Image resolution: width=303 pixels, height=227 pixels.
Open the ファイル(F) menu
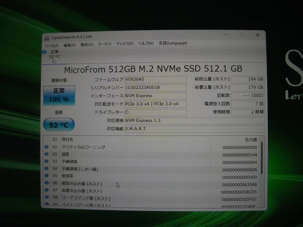click(52, 46)
